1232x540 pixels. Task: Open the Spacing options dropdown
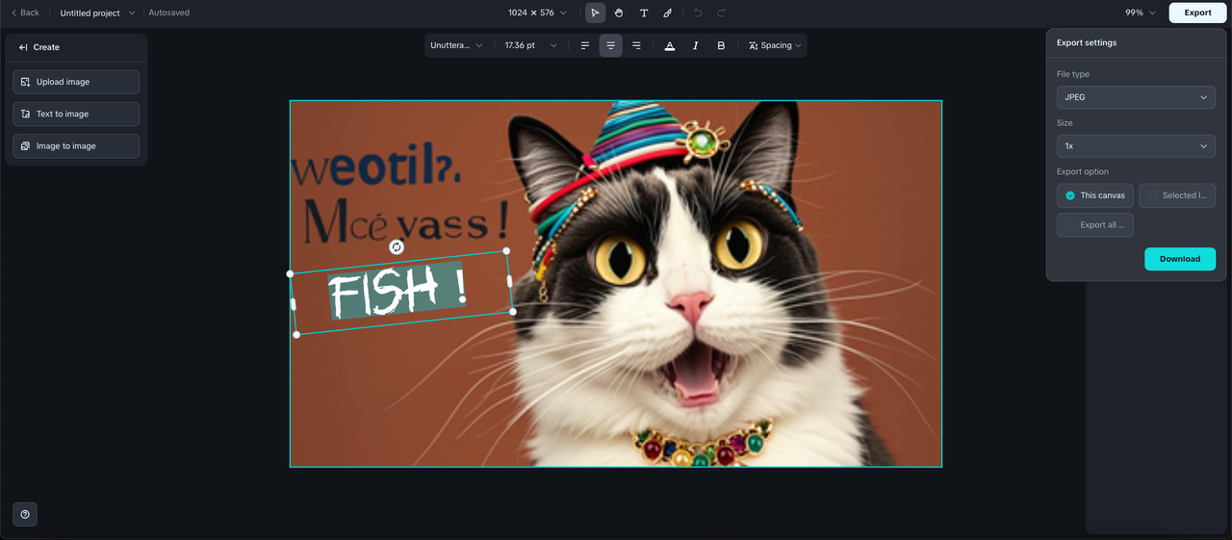775,45
